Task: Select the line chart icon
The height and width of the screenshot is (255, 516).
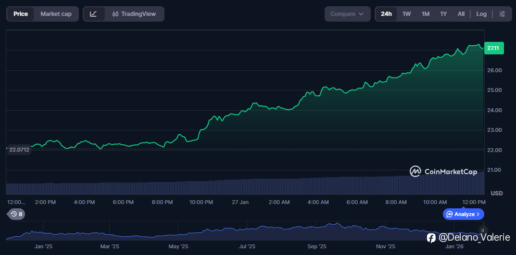Action: click(x=94, y=14)
